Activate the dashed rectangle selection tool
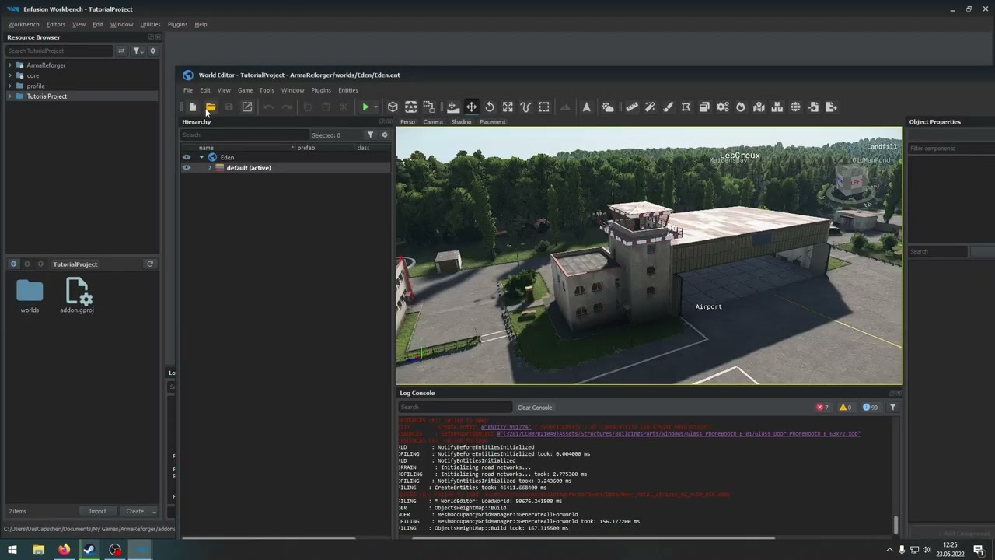The height and width of the screenshot is (560, 995). 544,107
